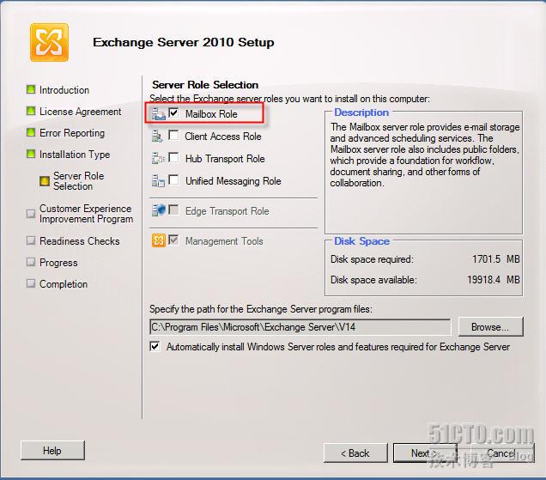Click the Description box text

[x=425, y=155]
